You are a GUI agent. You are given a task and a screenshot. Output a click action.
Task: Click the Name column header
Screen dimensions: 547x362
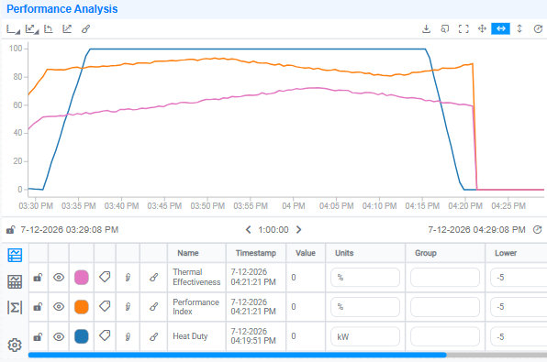point(188,253)
